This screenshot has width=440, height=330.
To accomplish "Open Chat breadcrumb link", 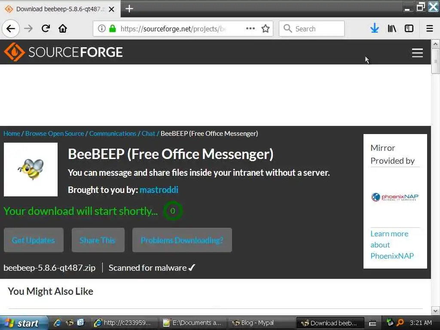I will point(148,134).
